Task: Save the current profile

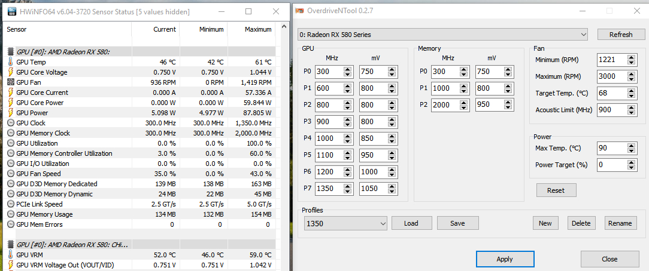Action: 458,223
